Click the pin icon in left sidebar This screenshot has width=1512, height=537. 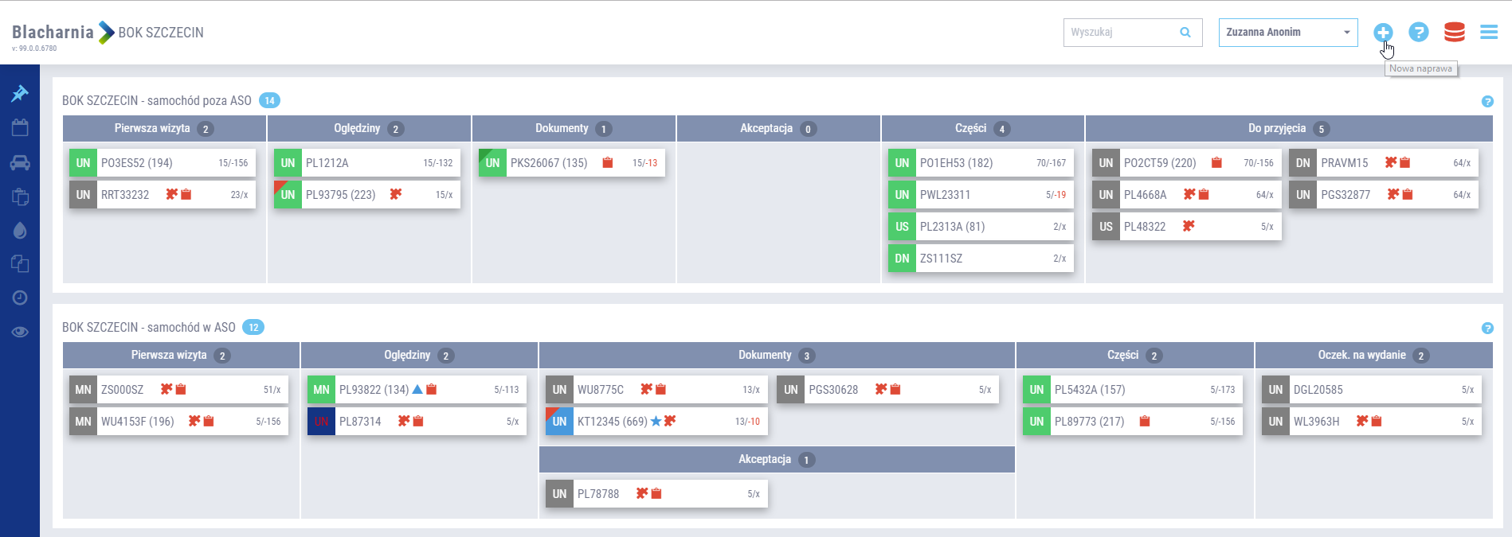pos(20,94)
